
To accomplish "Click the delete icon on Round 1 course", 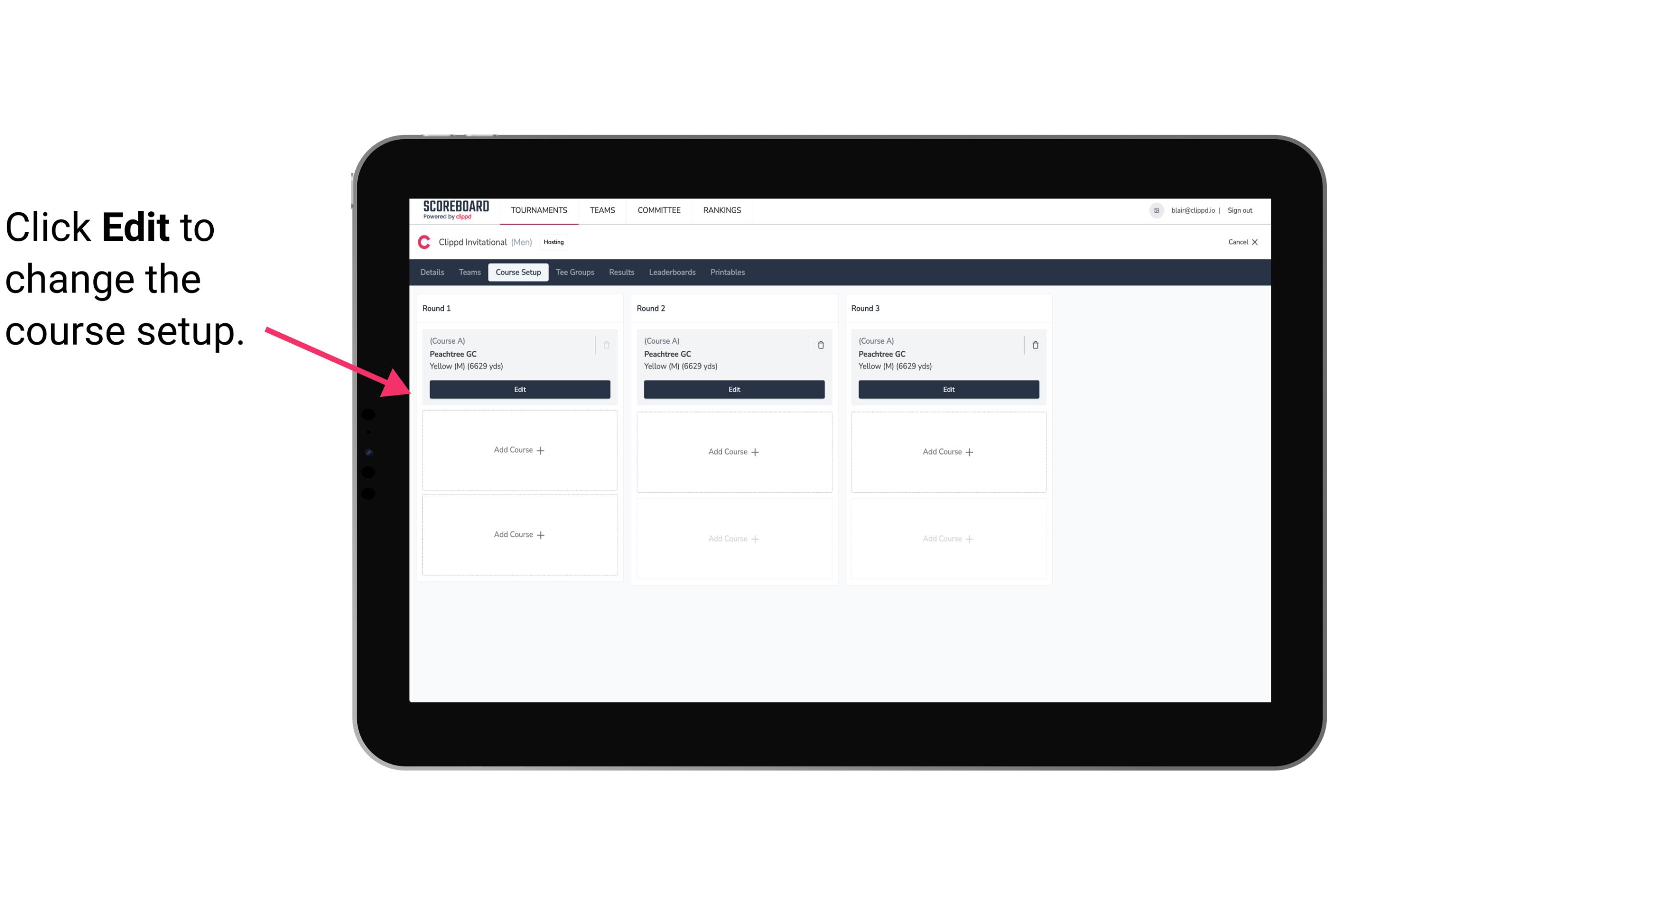I will 606,345.
